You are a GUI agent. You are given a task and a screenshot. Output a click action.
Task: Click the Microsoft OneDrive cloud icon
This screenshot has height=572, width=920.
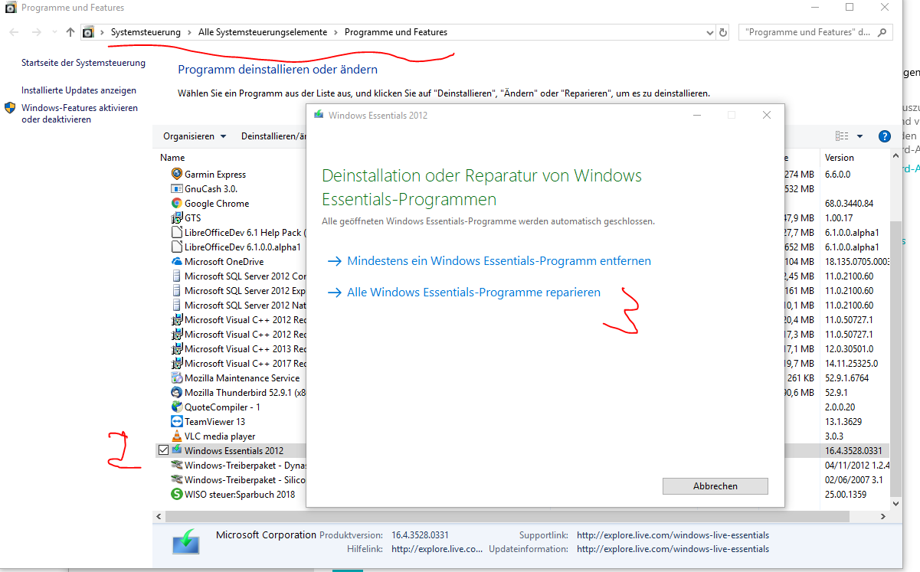(177, 261)
